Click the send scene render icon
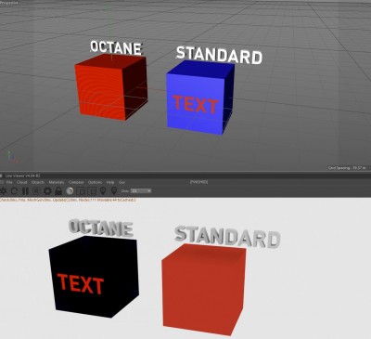 pyautogui.click(x=4, y=191)
